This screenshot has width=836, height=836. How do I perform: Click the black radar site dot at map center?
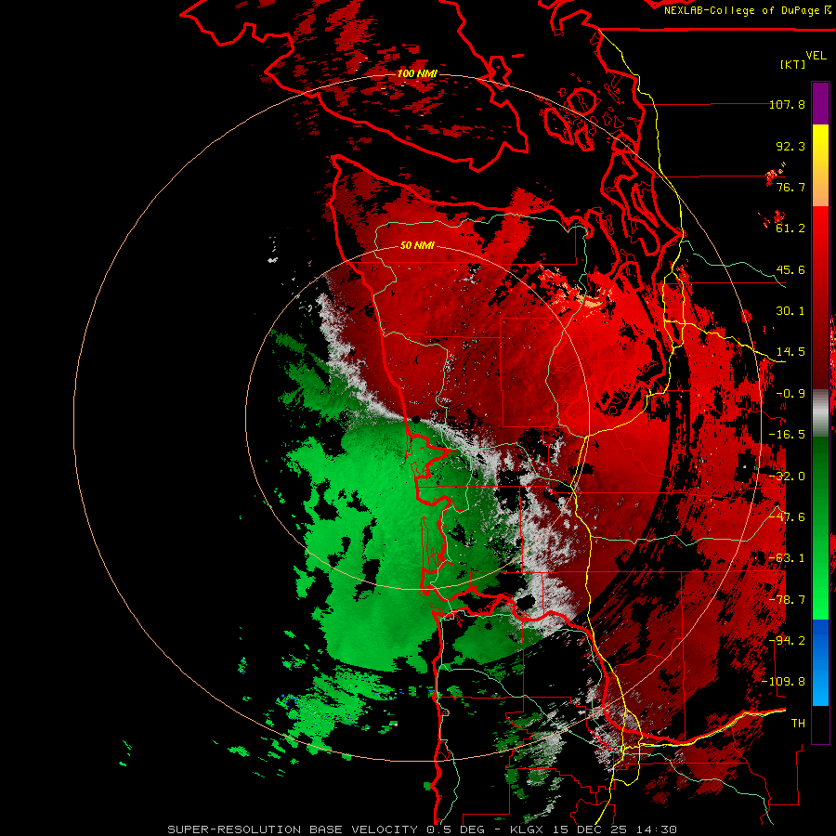[416, 420]
